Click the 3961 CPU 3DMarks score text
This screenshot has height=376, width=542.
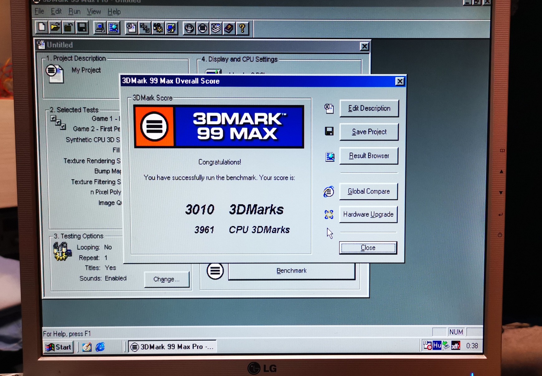242,230
